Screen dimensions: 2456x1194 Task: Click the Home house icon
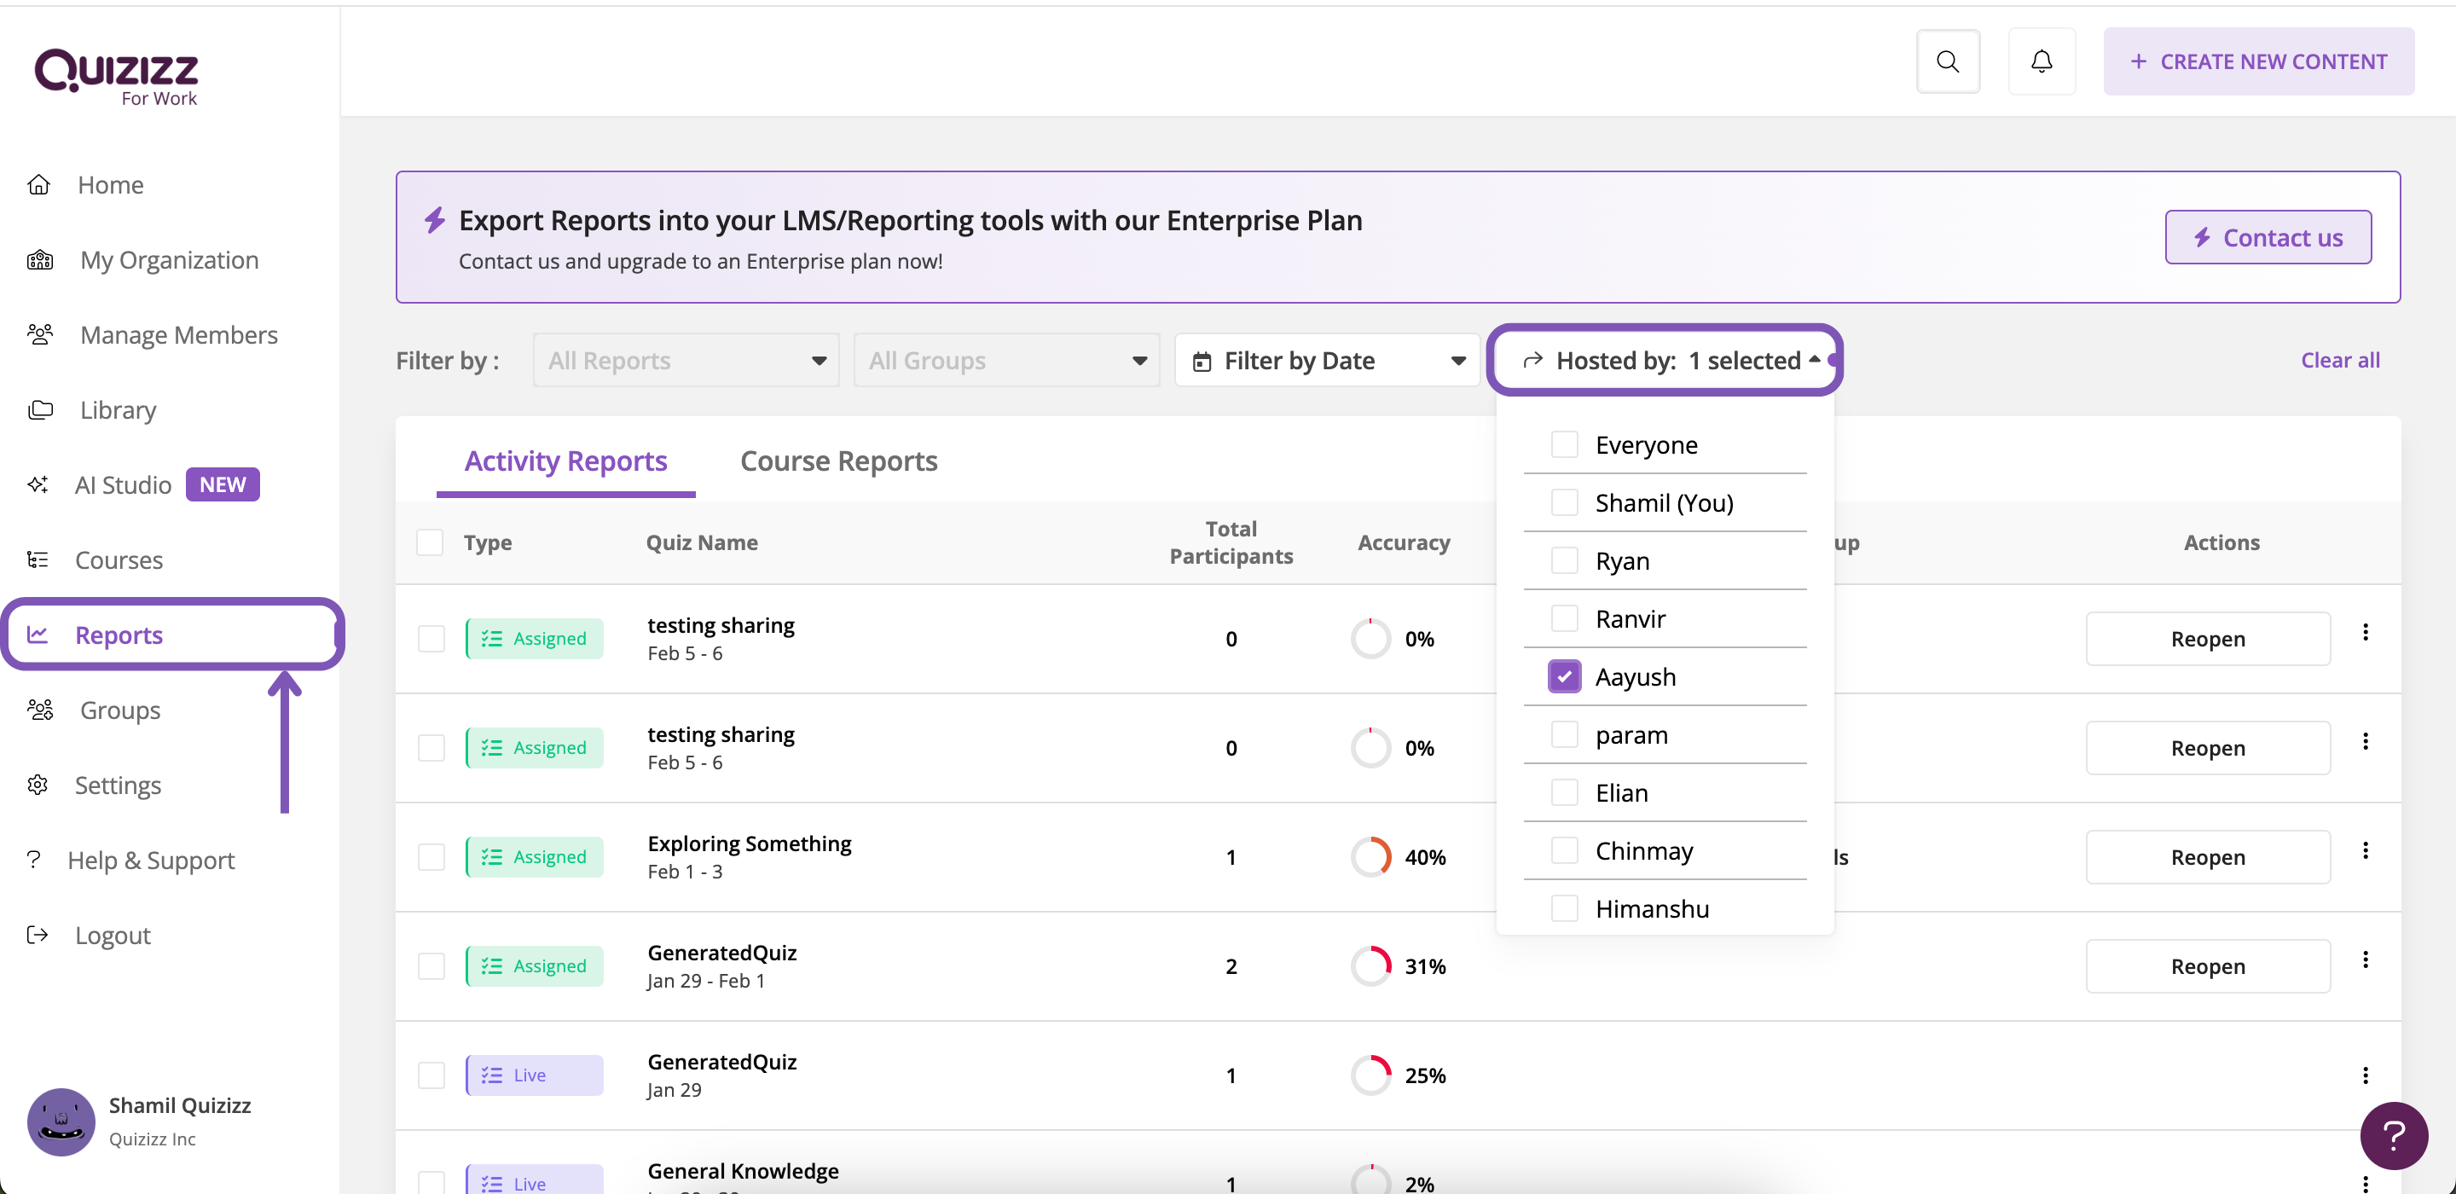(x=38, y=184)
